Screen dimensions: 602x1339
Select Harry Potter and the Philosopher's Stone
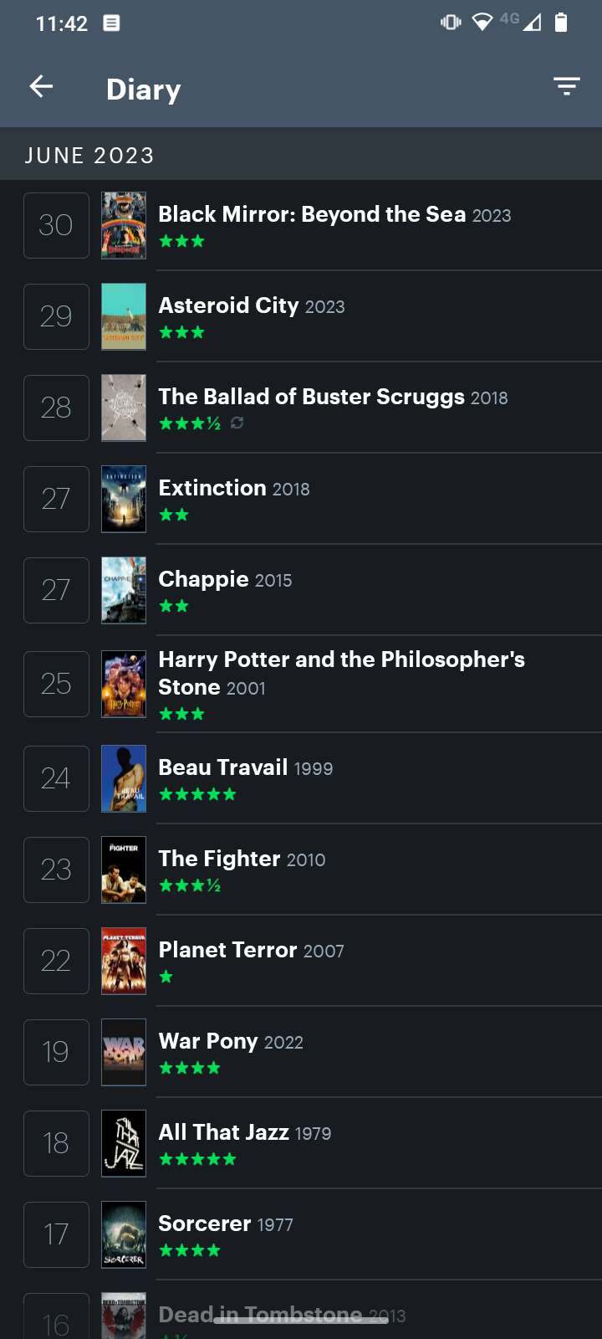(341, 673)
